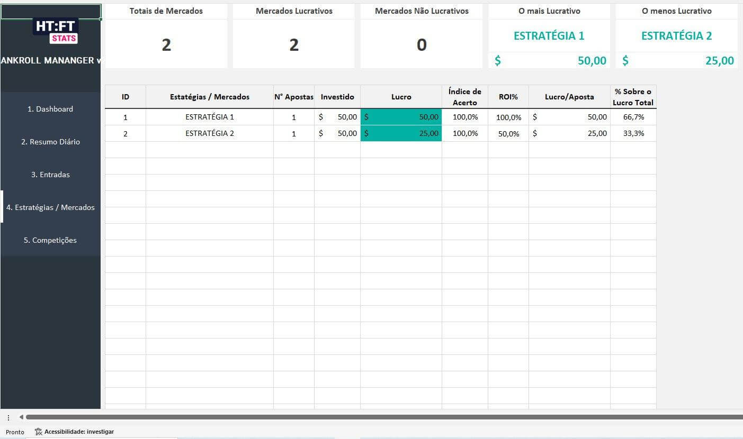Go to 2. Resumo Diário
The width and height of the screenshot is (743, 439).
tap(50, 142)
